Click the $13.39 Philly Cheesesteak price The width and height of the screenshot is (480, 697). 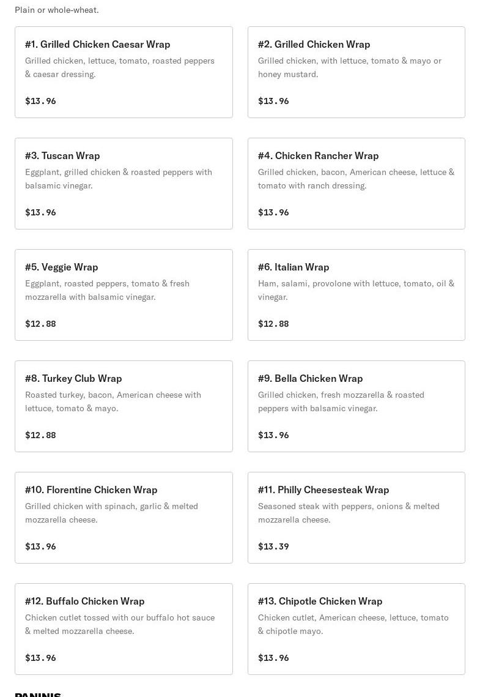click(x=273, y=546)
